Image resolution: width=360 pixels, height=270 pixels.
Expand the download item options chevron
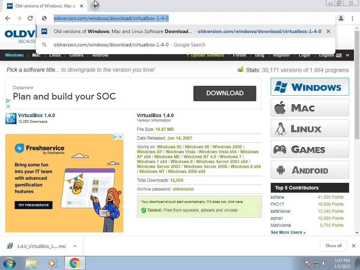click(x=75, y=246)
